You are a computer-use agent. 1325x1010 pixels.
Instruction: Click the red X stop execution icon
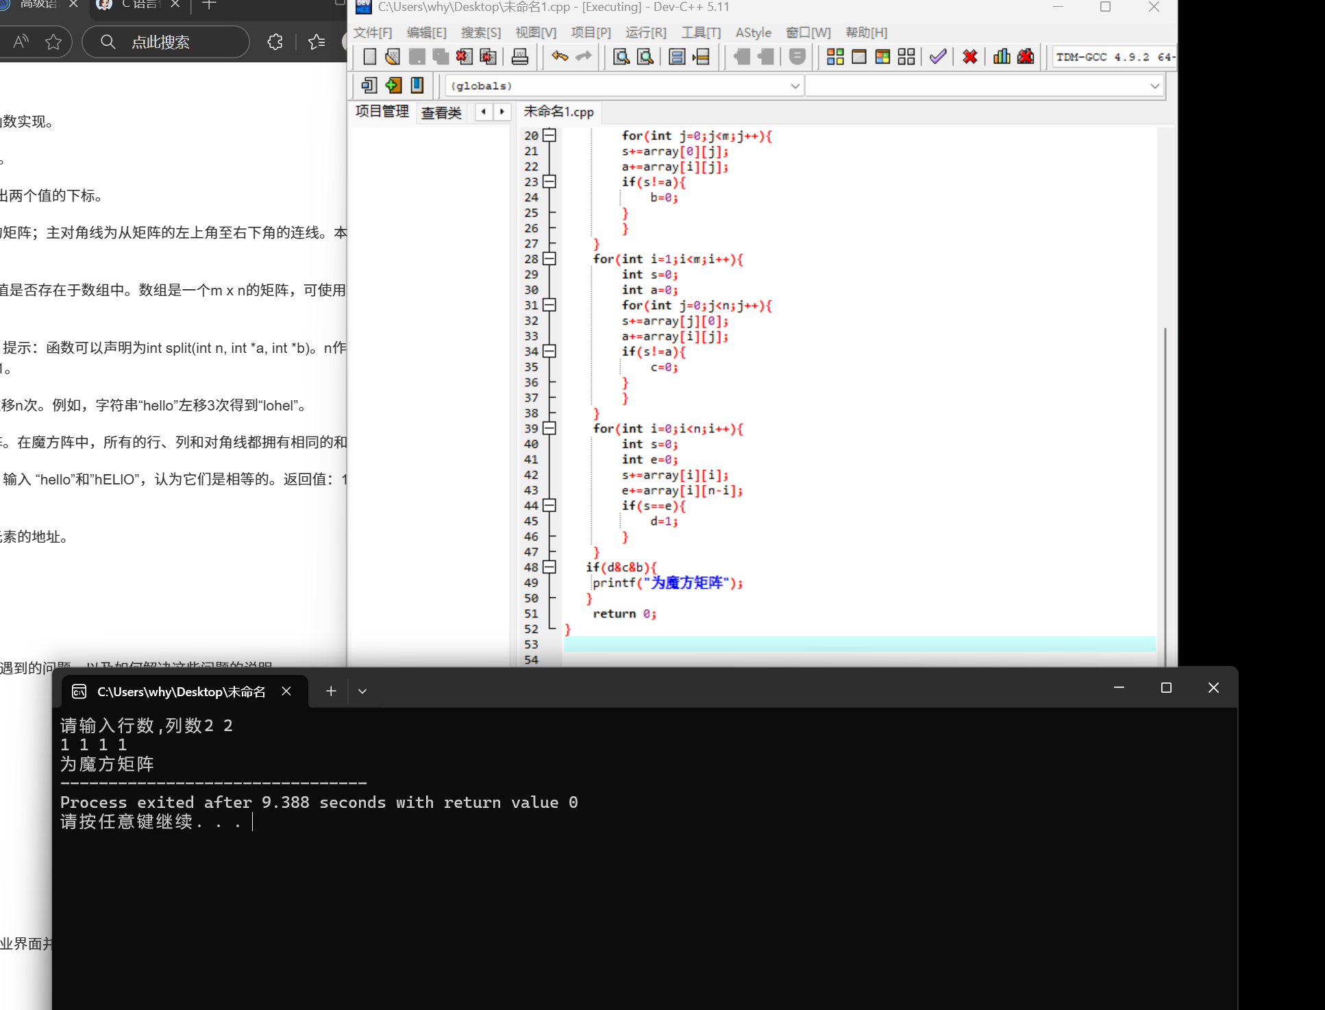click(x=969, y=57)
